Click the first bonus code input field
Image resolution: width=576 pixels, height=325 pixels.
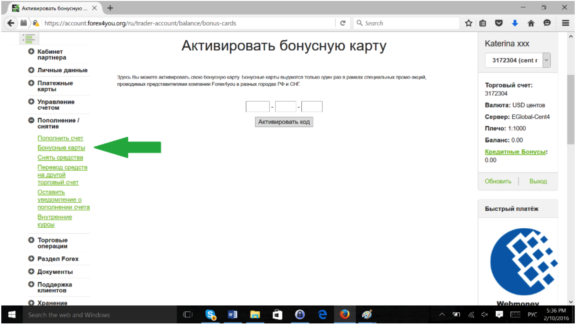pyautogui.click(x=257, y=107)
